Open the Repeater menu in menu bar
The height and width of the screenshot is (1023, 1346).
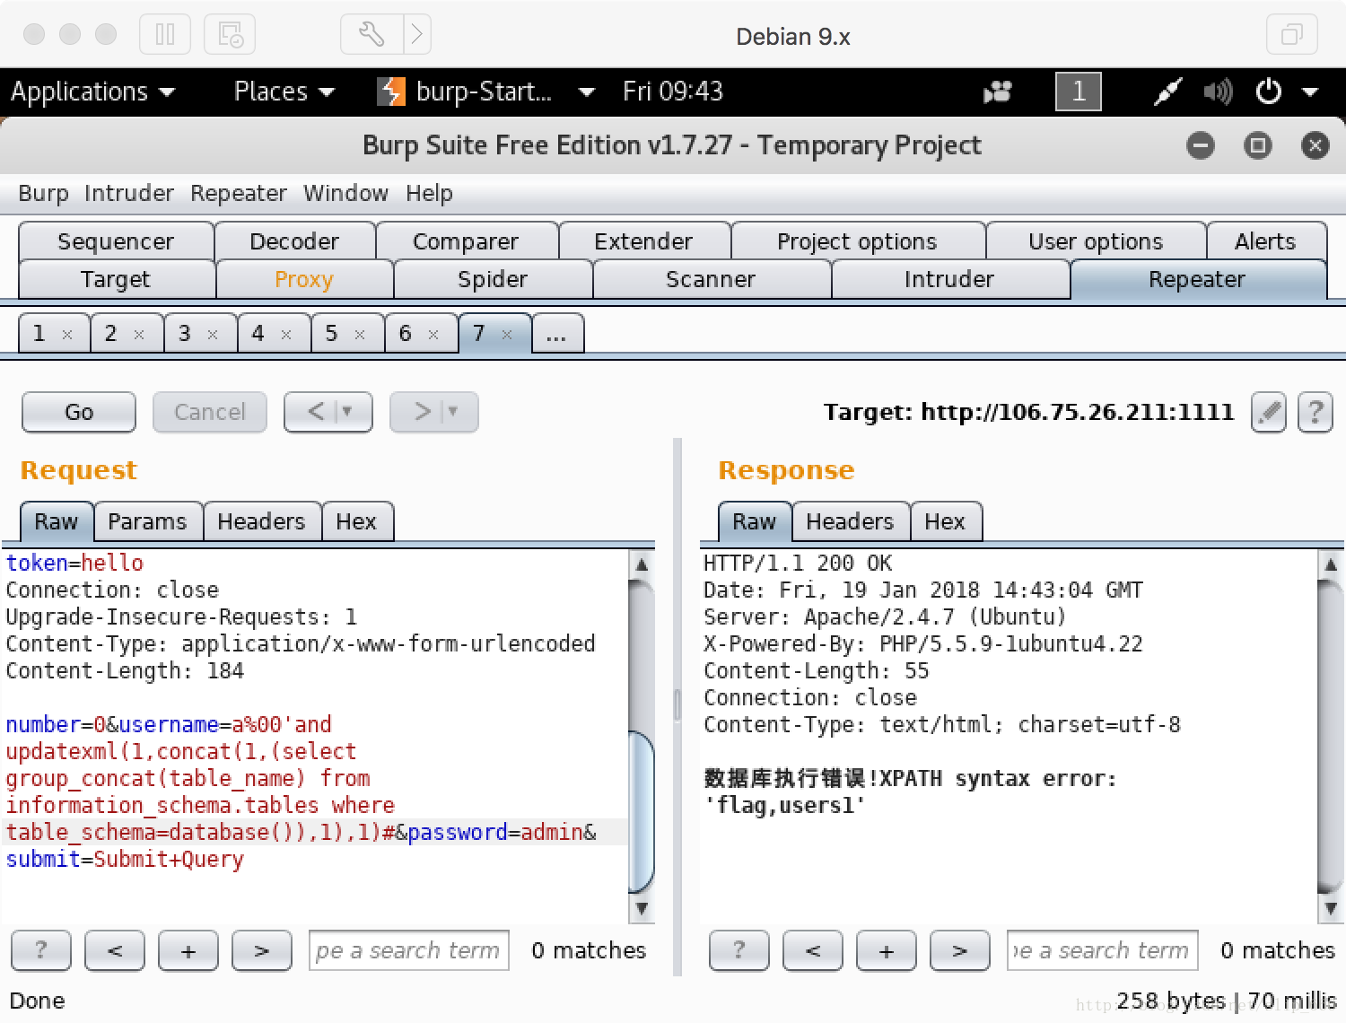click(x=239, y=193)
